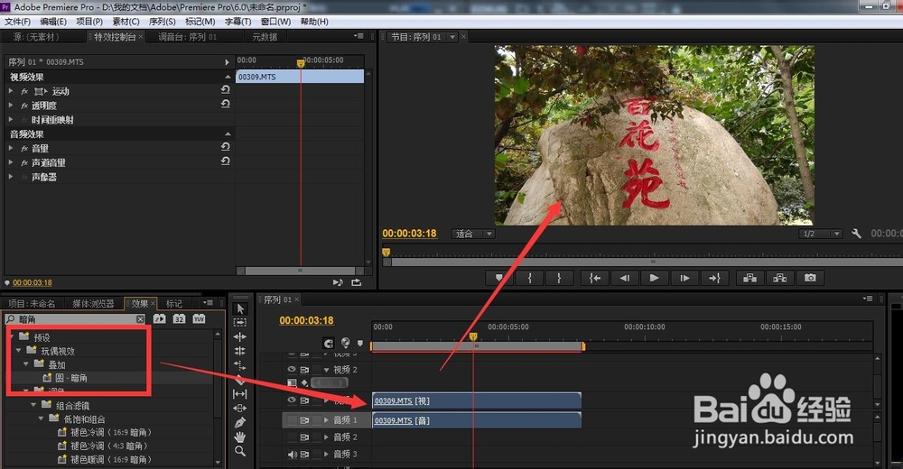Select the Slip tool
The image size is (903, 469).
(240, 394)
